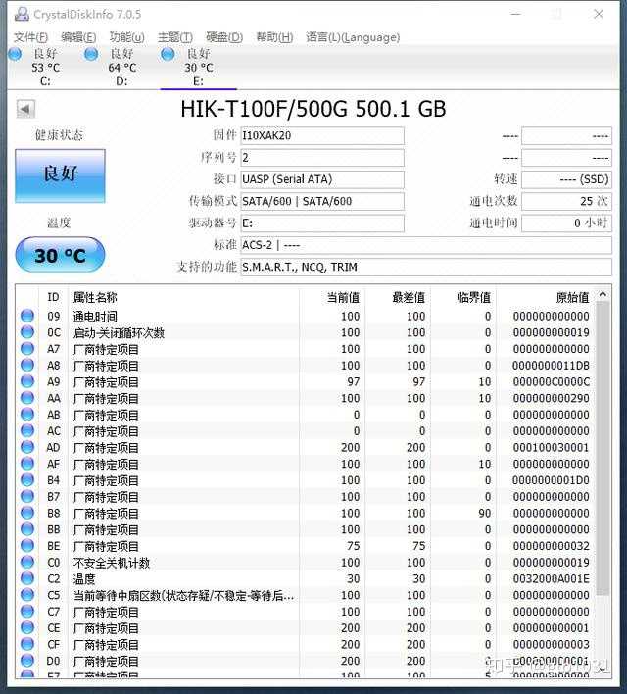Click status orb of attribute 0C row
627x694 pixels.
pyautogui.click(x=27, y=332)
